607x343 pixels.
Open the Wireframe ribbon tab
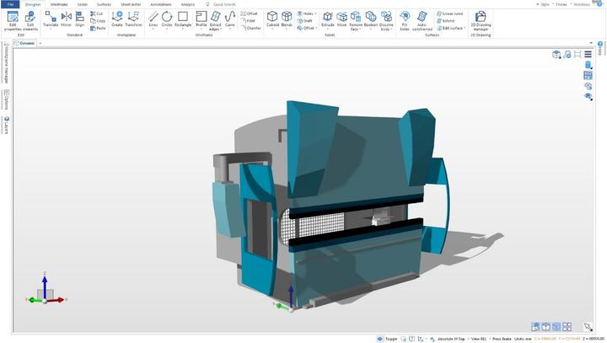click(59, 4)
